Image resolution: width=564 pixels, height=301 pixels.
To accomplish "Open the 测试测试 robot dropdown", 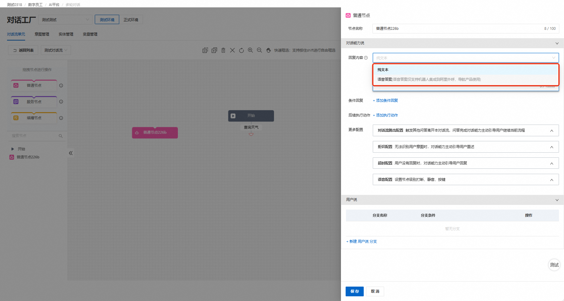I will (65, 20).
